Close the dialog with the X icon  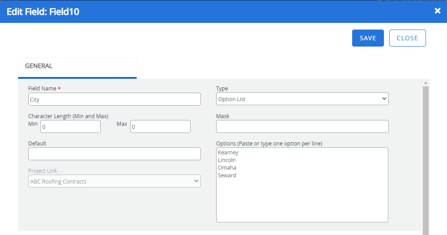437,11
